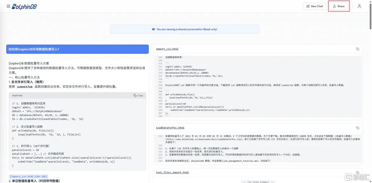372x183 pixels.
Task: Open the hamburger menu beside DolphinDB logo
Action: [x=8, y=6]
